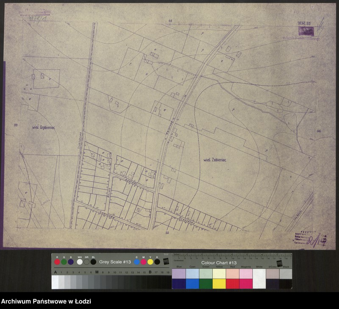The width and height of the screenshot is (339, 309).
Task: Click 'Archiwum Państwowe w Łodzi' caption
Action: pyautogui.click(x=46, y=301)
